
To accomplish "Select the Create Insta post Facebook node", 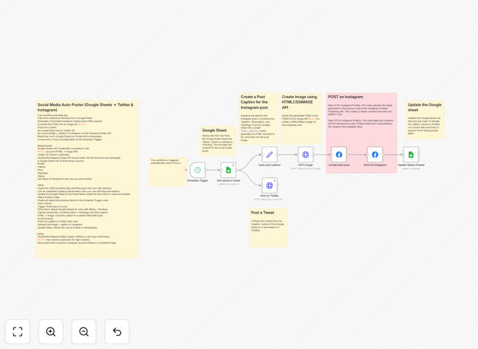I will tap(339, 155).
